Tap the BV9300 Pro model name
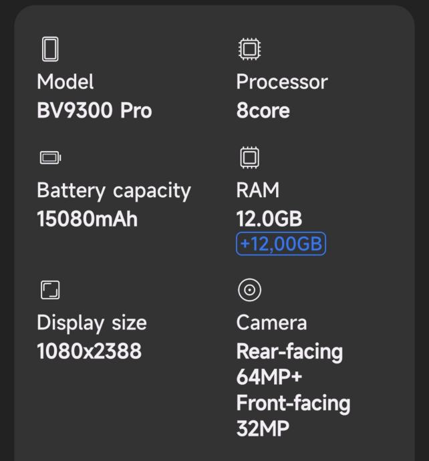The image size is (429, 461). pos(94,110)
